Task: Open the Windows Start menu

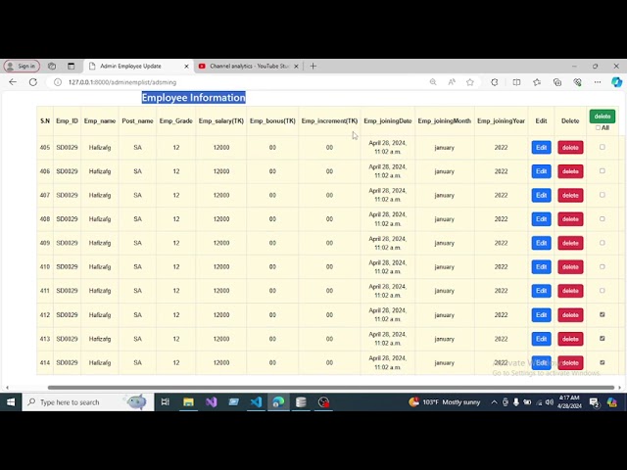Action: click(11, 402)
